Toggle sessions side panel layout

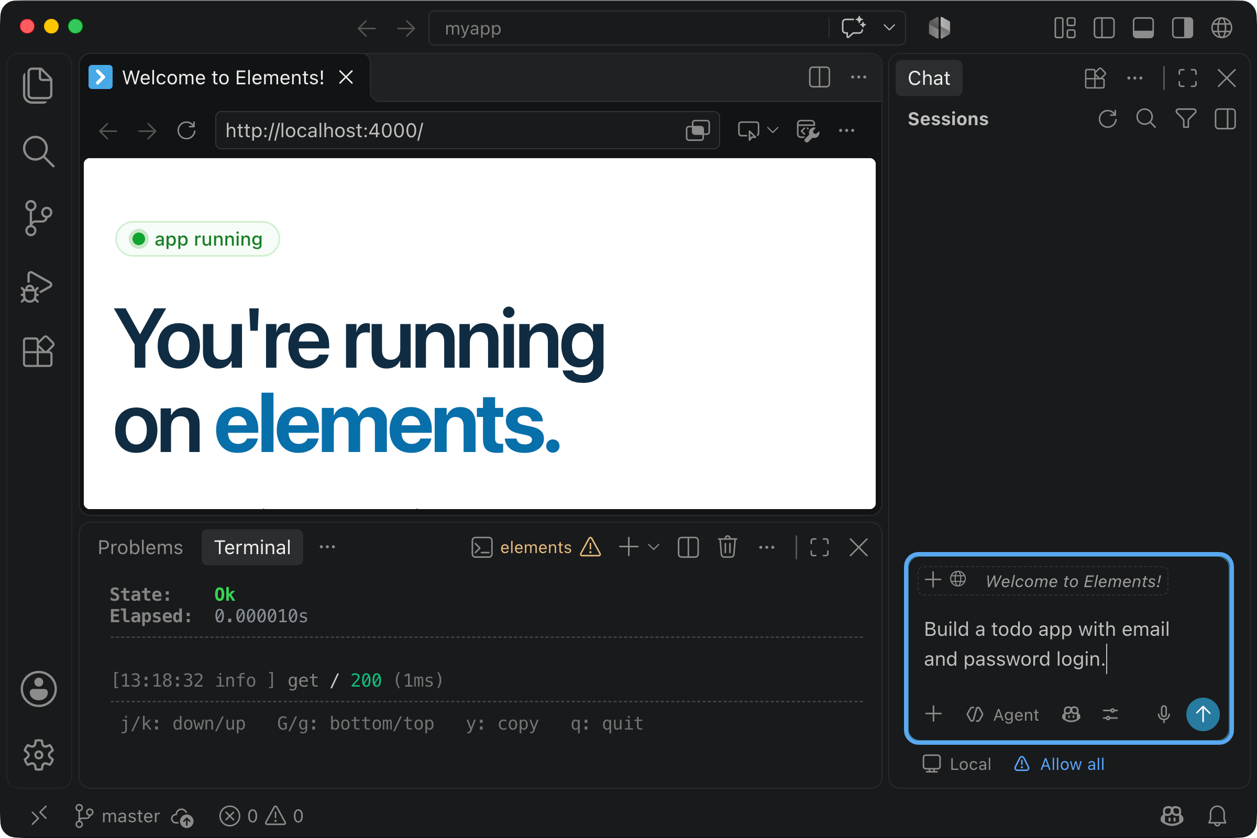coord(1225,119)
